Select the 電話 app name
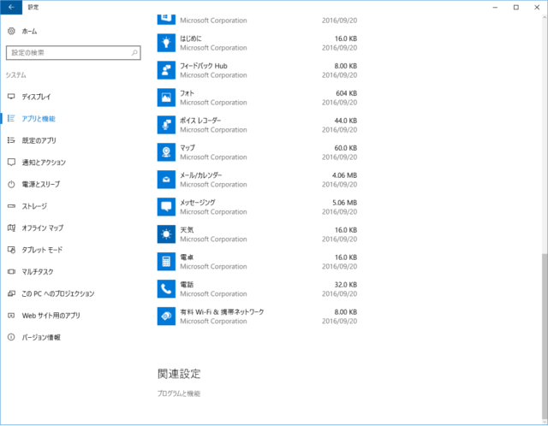 coord(187,284)
